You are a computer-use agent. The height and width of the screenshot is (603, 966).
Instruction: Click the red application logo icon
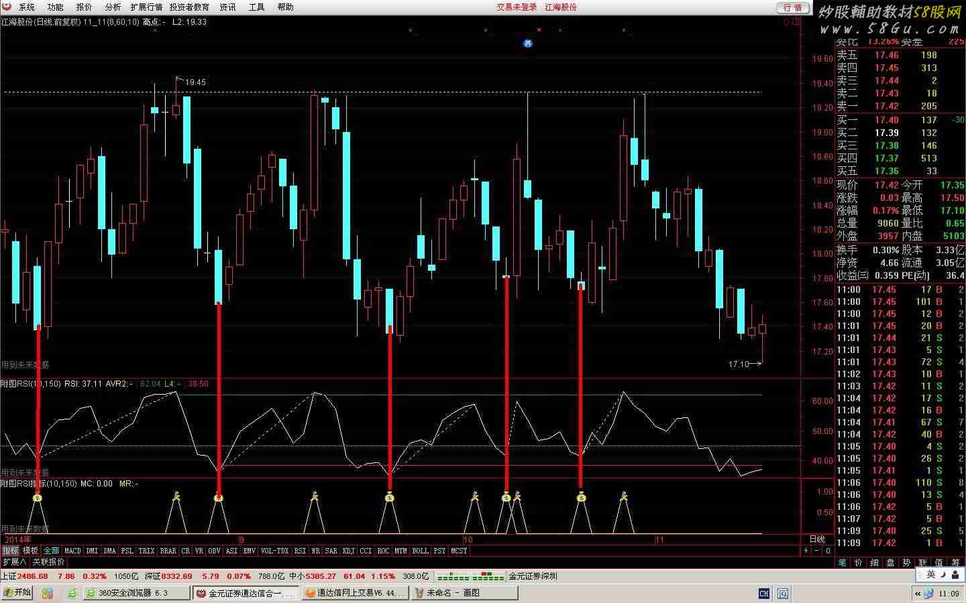[x=6, y=7]
